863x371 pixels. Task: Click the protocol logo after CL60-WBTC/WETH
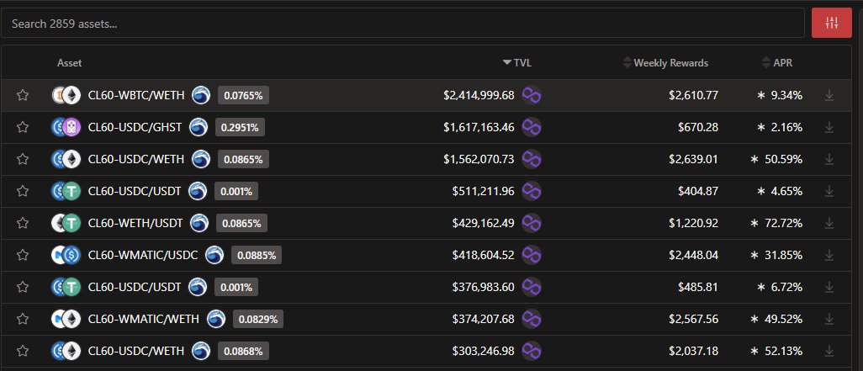(201, 95)
